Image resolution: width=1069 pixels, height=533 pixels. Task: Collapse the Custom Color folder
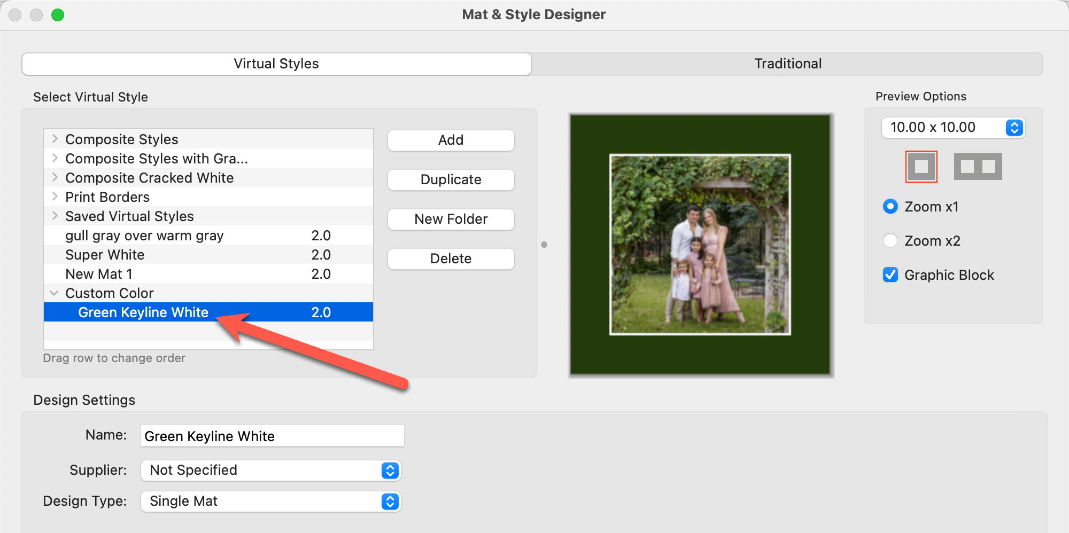coord(55,293)
